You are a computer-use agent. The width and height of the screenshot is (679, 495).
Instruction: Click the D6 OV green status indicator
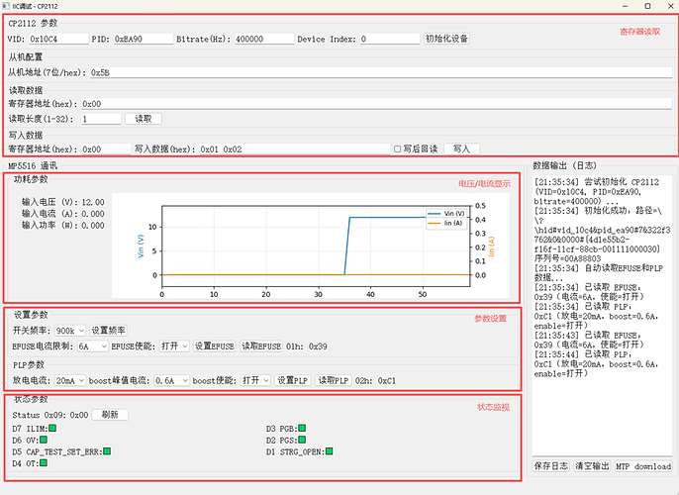coord(42,440)
